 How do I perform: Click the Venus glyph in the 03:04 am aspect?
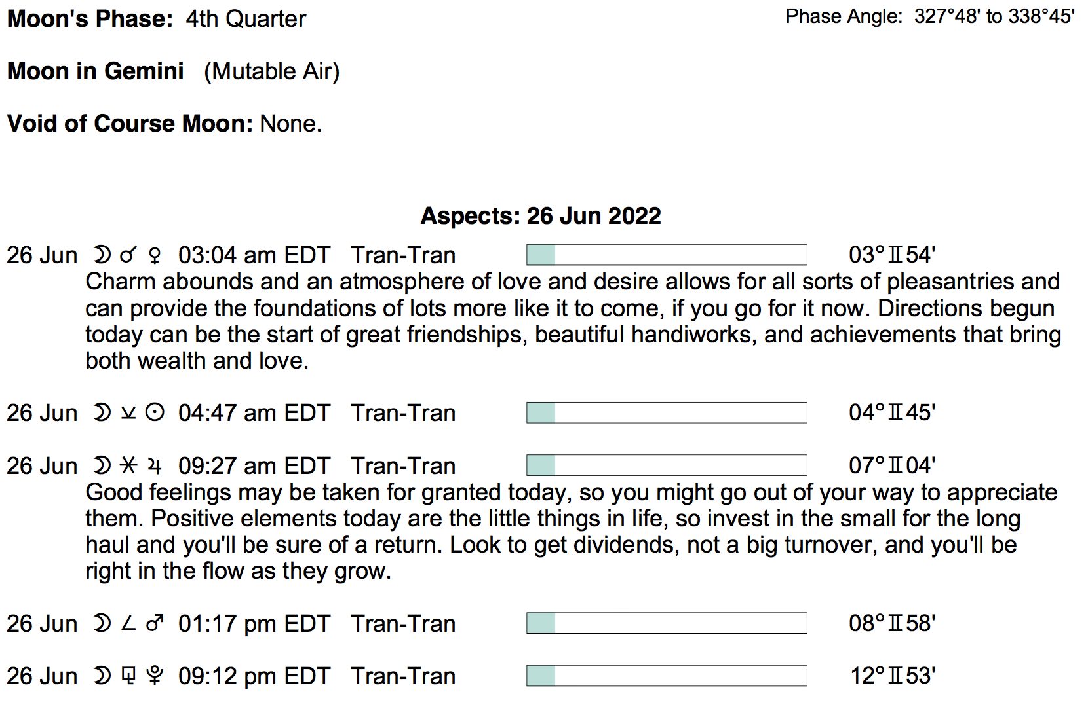pos(155,255)
